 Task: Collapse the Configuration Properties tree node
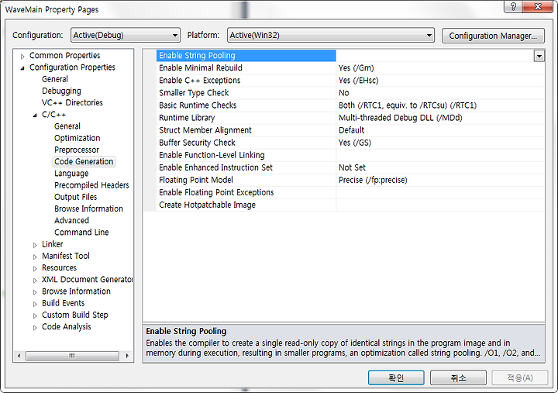(x=22, y=67)
